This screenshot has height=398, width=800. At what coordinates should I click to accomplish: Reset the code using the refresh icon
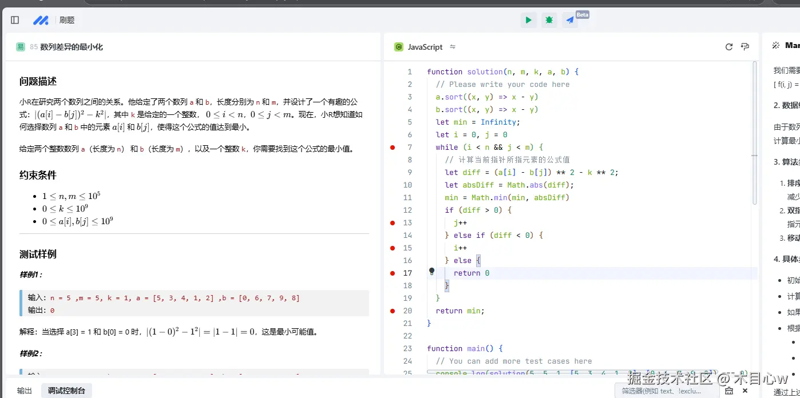pyautogui.click(x=728, y=46)
